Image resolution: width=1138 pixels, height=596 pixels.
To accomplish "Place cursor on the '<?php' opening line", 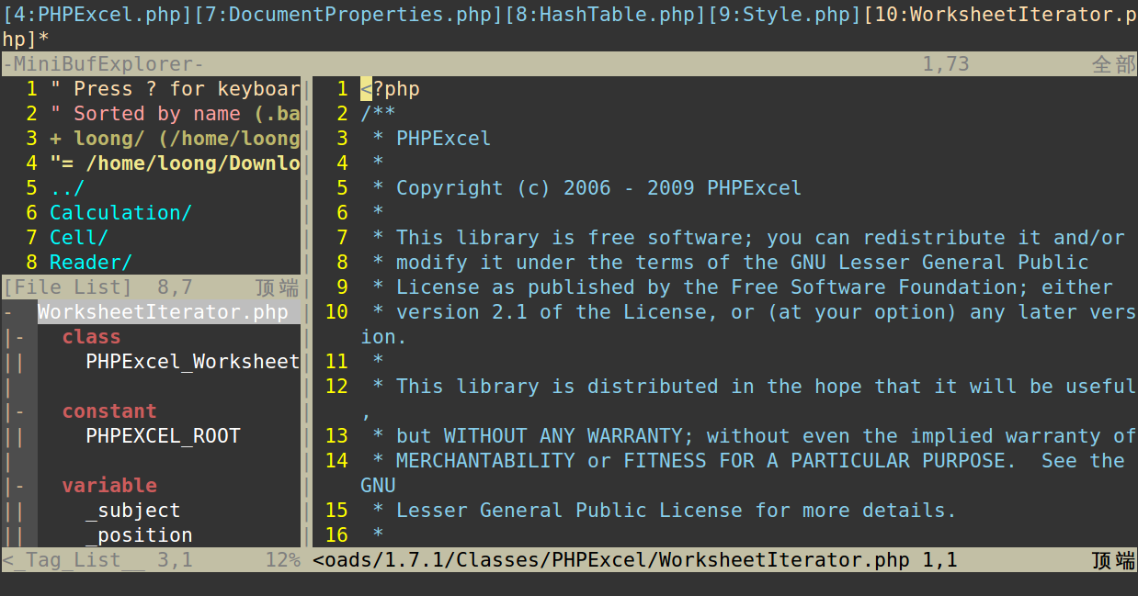I will click(390, 89).
